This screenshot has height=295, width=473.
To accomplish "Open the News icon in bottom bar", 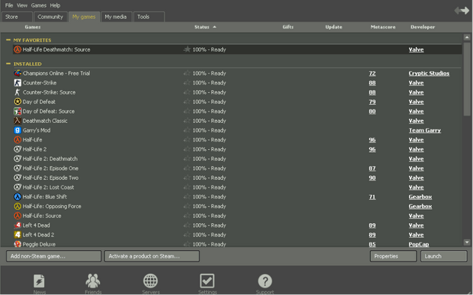I will [39, 282].
